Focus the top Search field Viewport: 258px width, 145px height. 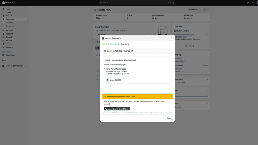coord(137,2)
